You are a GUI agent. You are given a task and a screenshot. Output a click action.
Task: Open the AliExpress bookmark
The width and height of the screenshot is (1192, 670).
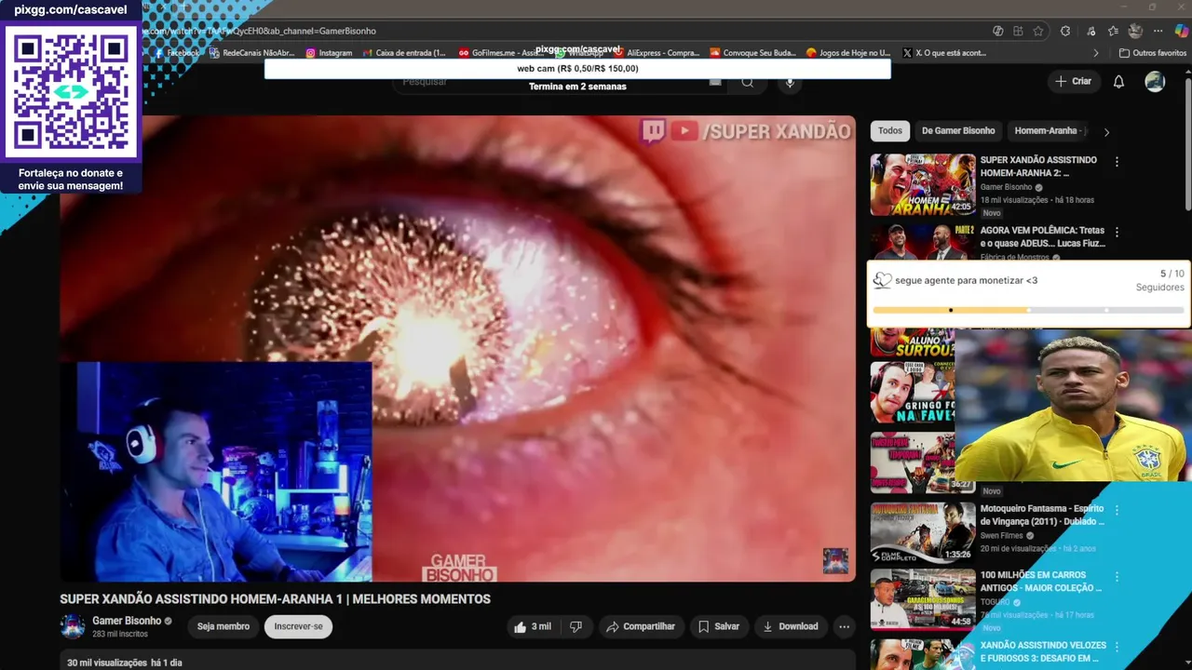pyautogui.click(x=656, y=53)
